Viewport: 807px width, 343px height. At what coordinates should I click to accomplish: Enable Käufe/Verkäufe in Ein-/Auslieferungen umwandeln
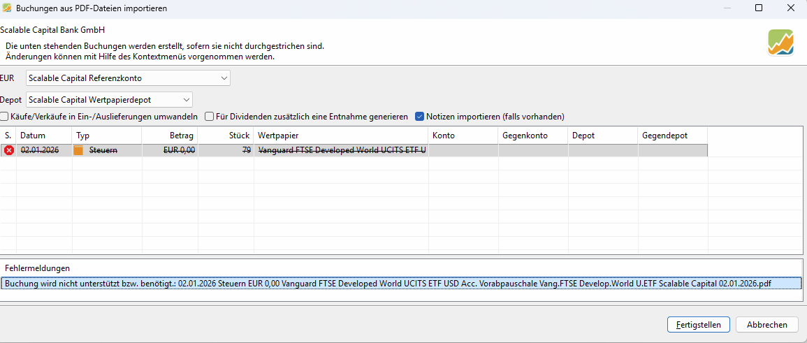(x=5, y=117)
